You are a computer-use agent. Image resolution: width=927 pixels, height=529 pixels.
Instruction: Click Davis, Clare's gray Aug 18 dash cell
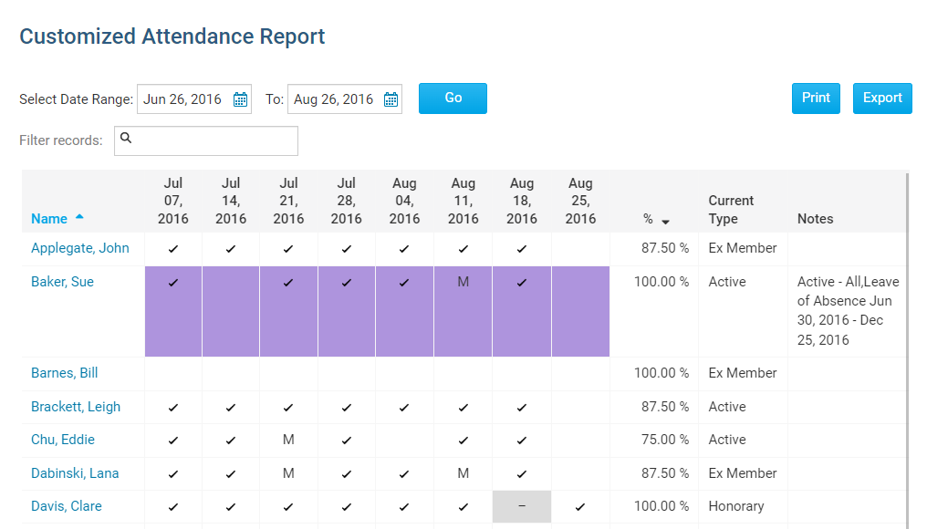point(521,507)
